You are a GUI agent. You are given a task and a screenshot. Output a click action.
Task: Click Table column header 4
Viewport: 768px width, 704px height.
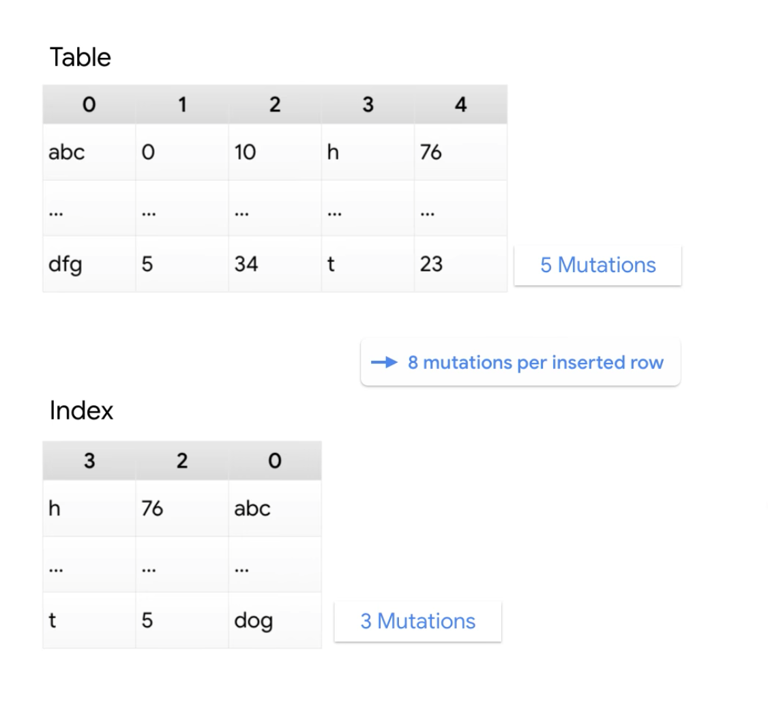pos(460,104)
